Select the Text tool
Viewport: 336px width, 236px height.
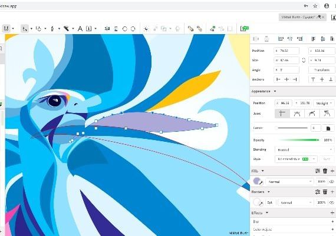click(80, 28)
